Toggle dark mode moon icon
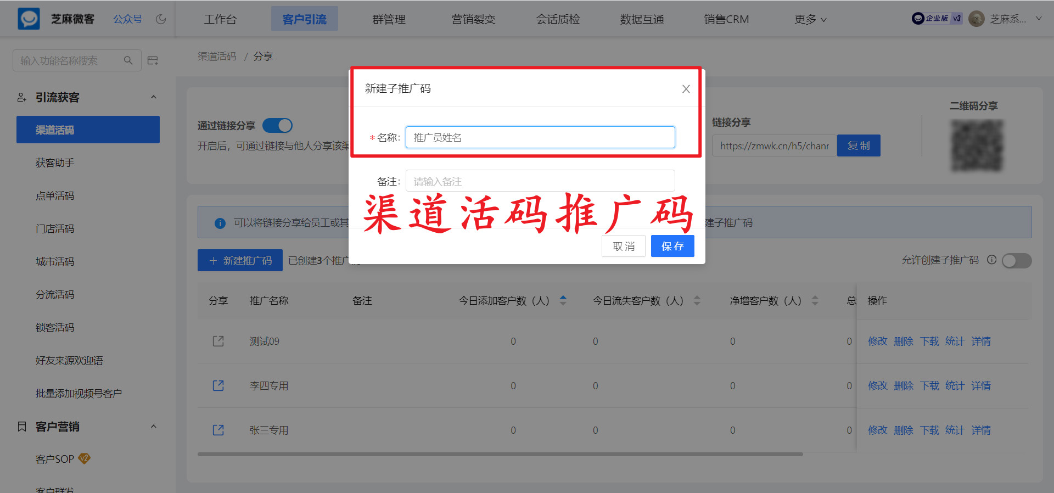 161,19
